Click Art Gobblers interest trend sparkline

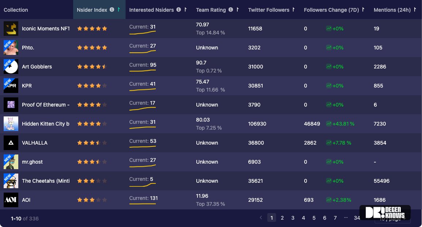pyautogui.click(x=142, y=71)
